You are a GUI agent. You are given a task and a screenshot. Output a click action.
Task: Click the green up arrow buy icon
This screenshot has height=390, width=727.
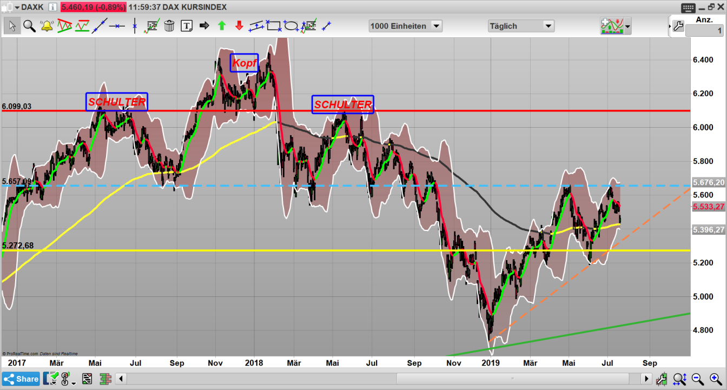coord(222,25)
